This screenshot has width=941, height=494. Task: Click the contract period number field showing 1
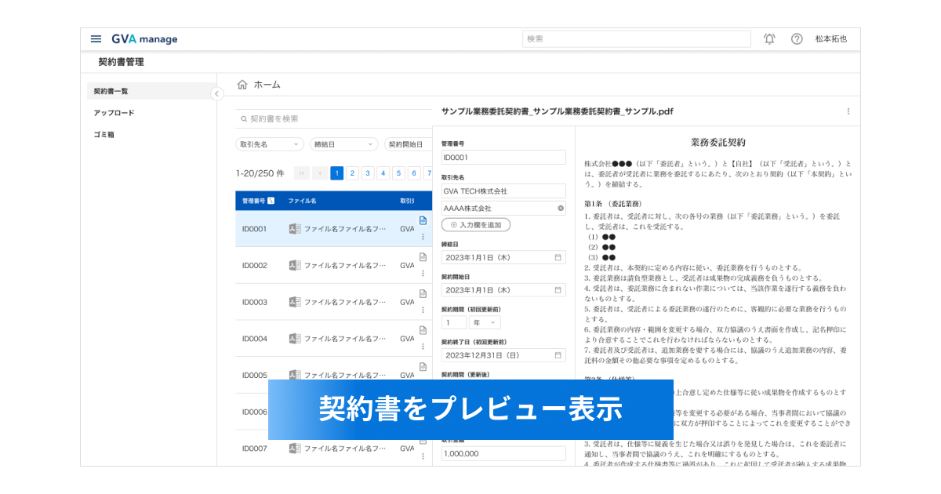tap(453, 322)
